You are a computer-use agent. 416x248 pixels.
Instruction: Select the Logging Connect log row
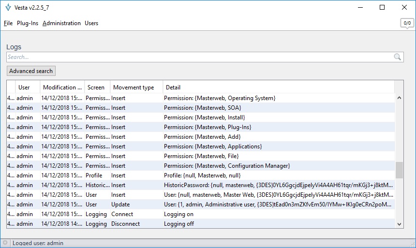pyautogui.click(x=193, y=214)
